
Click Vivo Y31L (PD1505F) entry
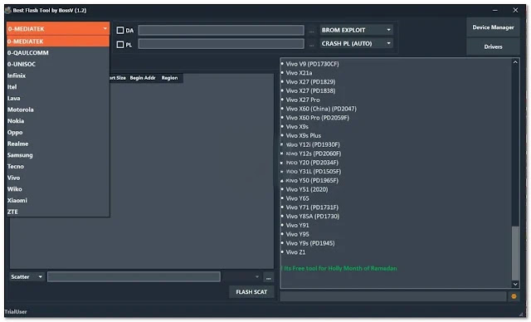[314, 171]
